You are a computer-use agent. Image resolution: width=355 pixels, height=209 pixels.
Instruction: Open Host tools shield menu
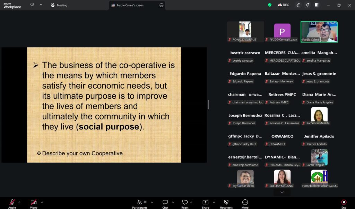[x=226, y=202]
